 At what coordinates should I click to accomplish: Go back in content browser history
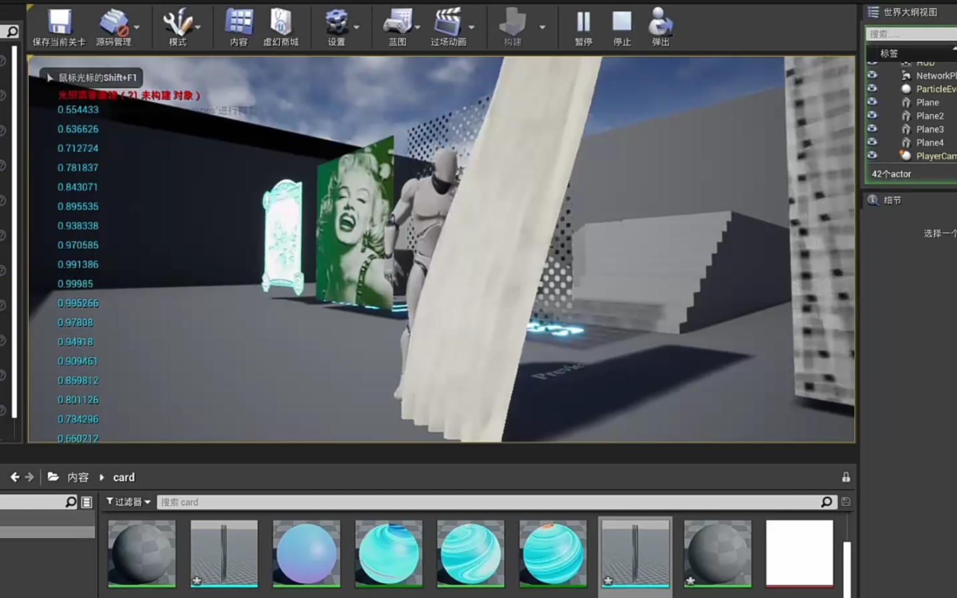point(14,477)
